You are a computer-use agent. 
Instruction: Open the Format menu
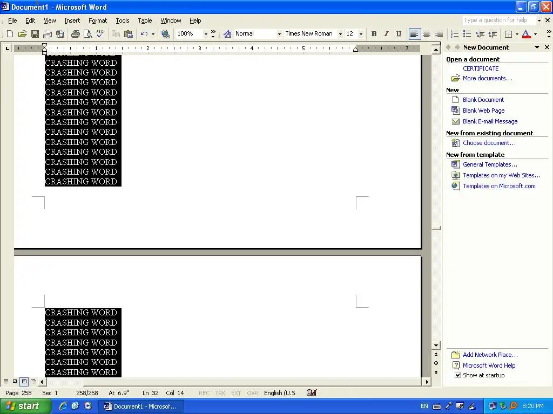point(98,20)
